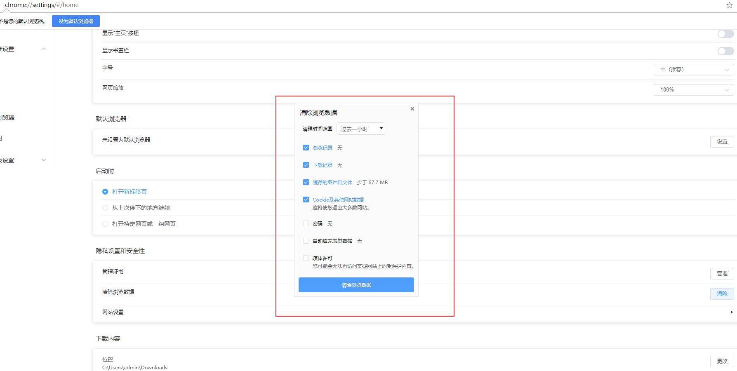Select continue where you left off option
This screenshot has width=737, height=371.
point(105,208)
